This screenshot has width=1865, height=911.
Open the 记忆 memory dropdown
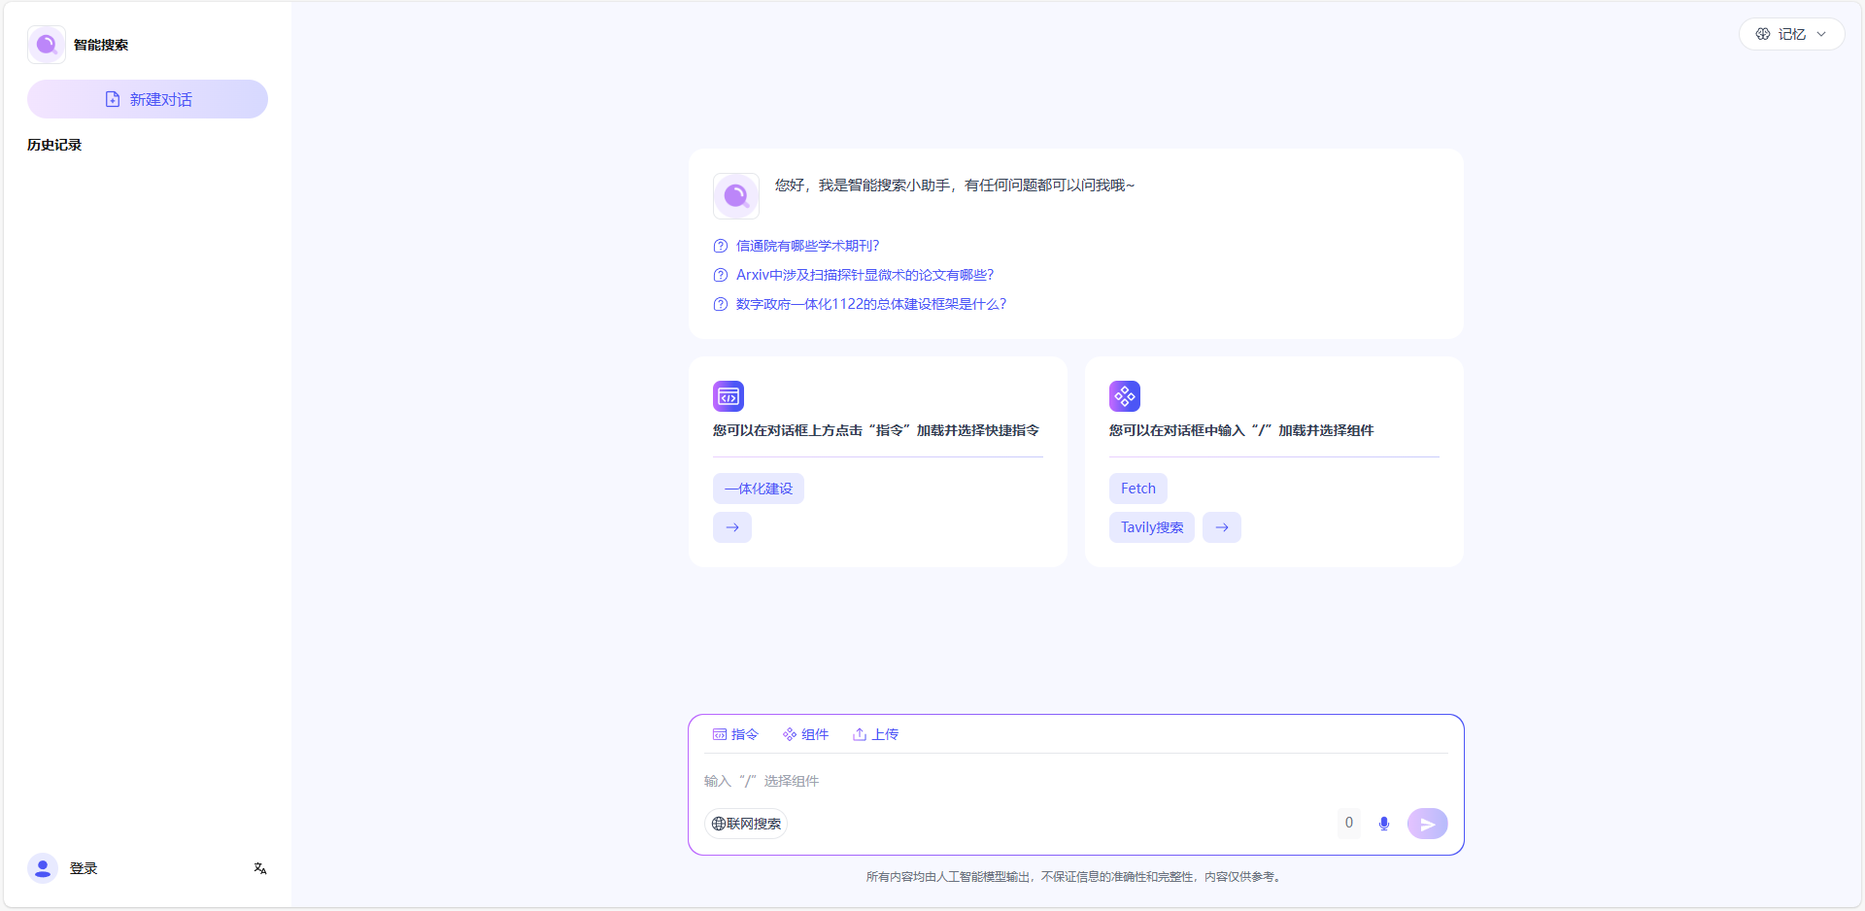click(x=1791, y=34)
